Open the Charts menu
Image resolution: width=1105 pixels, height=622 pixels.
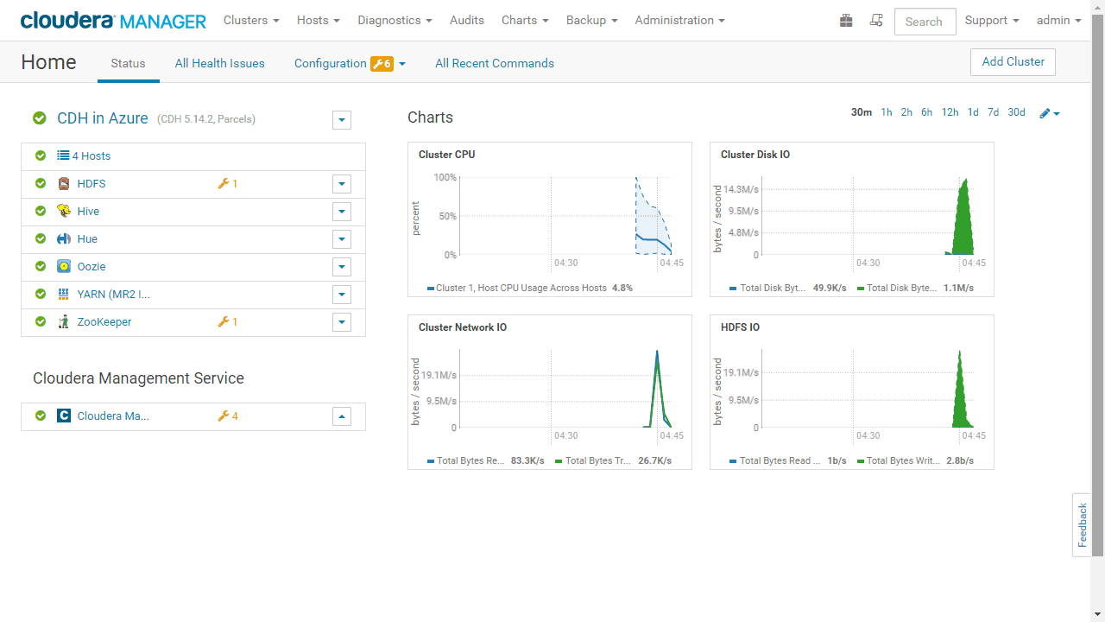coord(525,20)
